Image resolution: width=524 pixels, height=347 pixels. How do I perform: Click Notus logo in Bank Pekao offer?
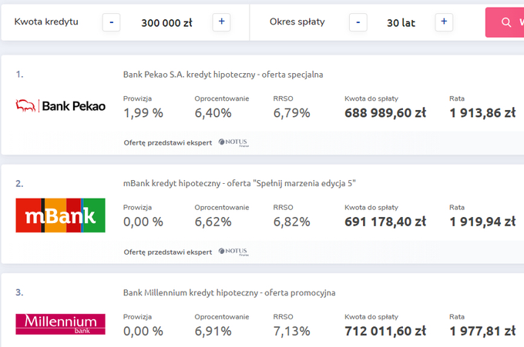click(233, 142)
